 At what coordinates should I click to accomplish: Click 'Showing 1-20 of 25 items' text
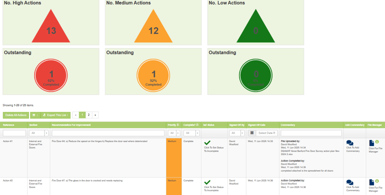[19, 105]
